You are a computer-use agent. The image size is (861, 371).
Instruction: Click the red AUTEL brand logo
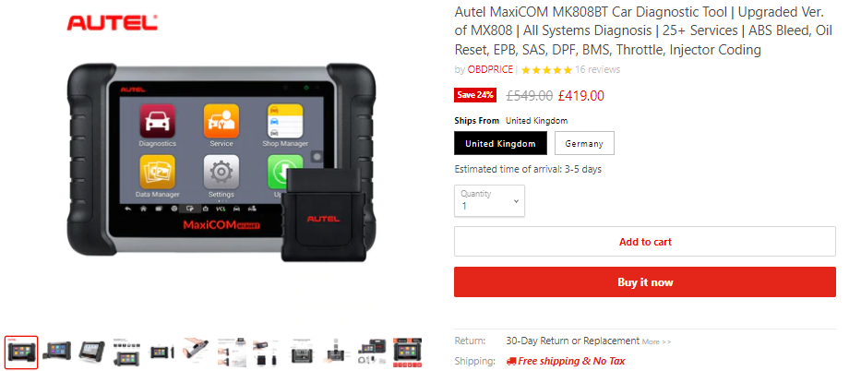112,23
